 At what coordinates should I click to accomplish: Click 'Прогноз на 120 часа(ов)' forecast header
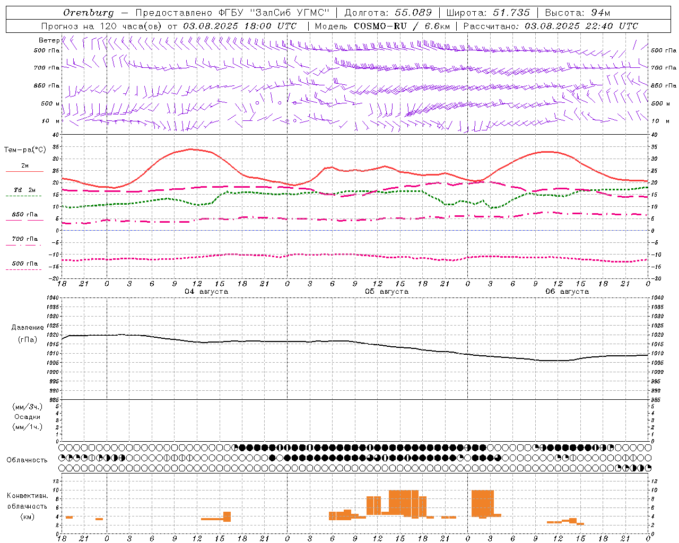tap(102, 26)
